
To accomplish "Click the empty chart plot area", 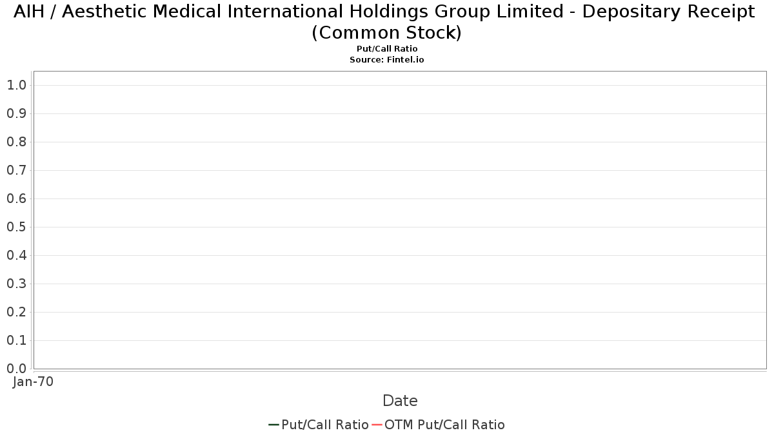I will (400, 220).
